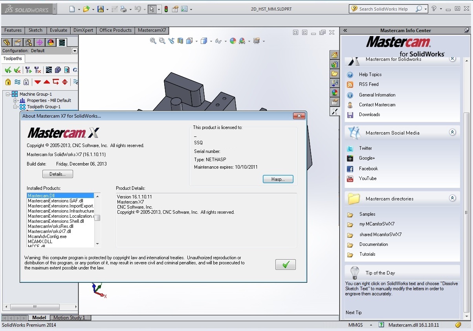473x331 pixels.
Task: Click Select all operations green check icon
Action: 7,70
